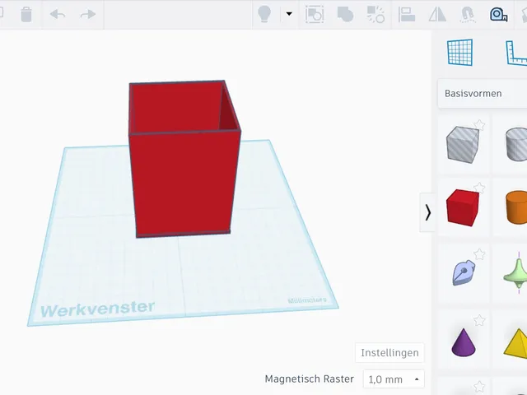Pick the striped hole cylinder shape
Screen dimensions: 527x395
click(x=516, y=145)
